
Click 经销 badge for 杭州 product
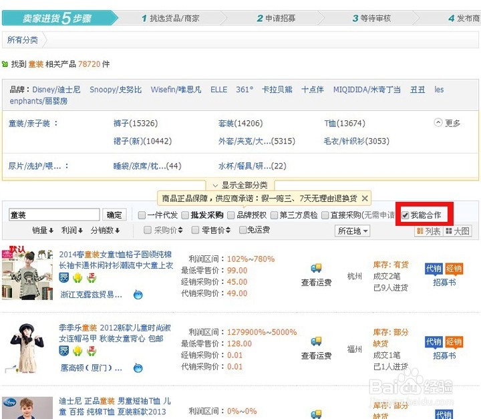[454, 269]
